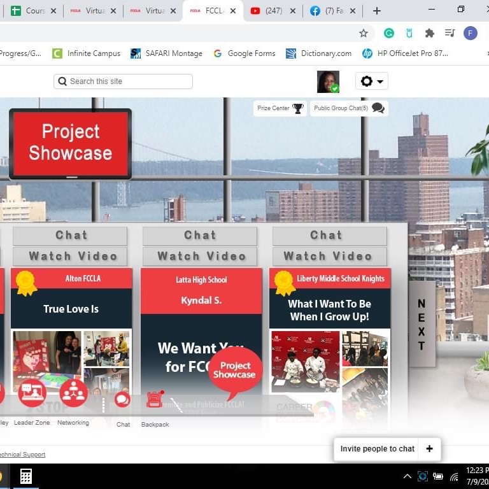The image size is (489, 489).
Task: Click the Project Showcase speech bubble
Action: click(x=236, y=371)
